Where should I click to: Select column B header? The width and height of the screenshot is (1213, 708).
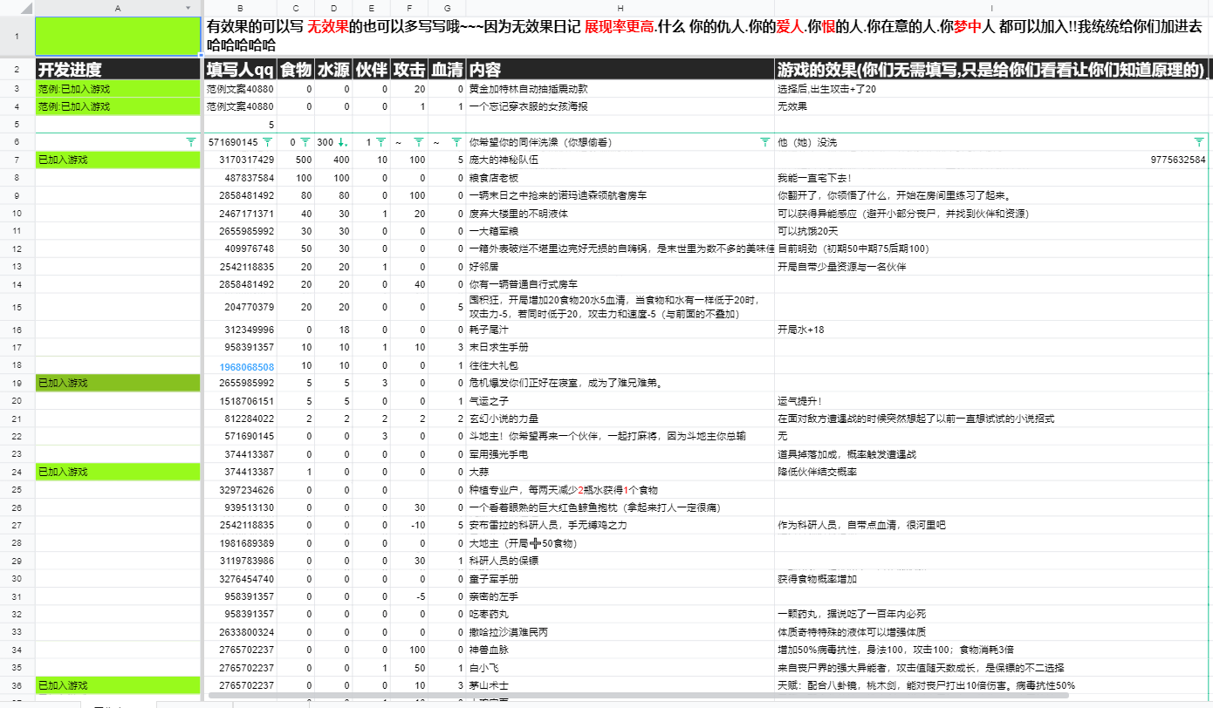pyautogui.click(x=240, y=7)
